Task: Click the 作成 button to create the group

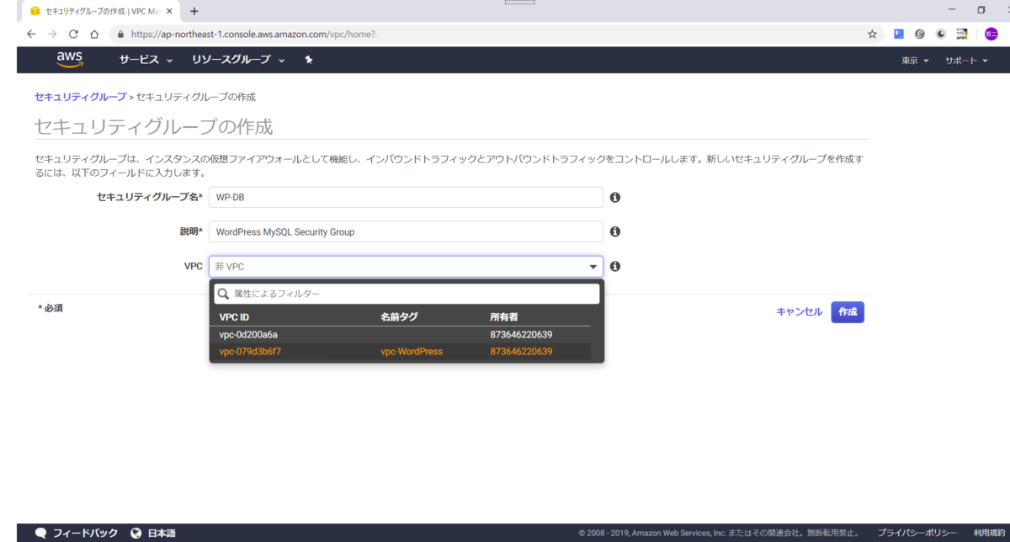Action: click(847, 311)
